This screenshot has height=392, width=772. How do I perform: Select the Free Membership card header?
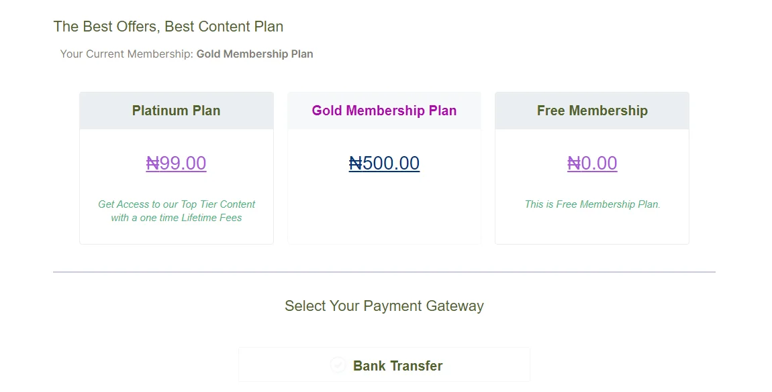coord(592,111)
